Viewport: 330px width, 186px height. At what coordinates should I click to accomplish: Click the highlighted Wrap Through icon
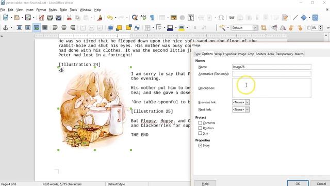(x=37, y=27)
